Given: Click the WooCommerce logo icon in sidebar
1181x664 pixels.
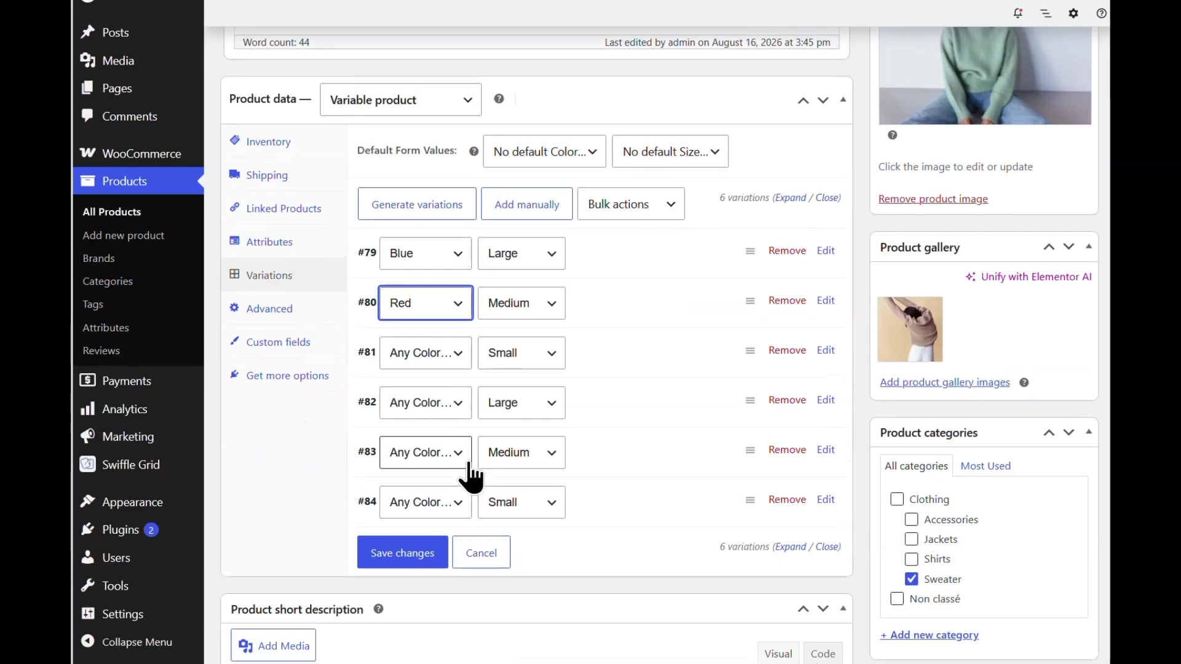Looking at the screenshot, I should 87,153.
